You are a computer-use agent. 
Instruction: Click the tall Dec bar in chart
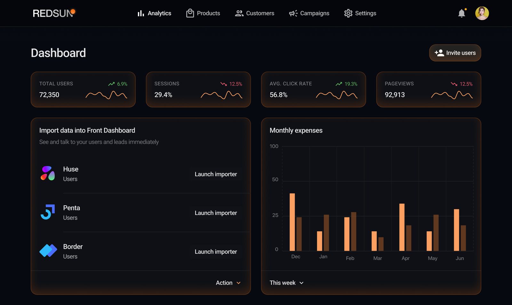click(292, 222)
